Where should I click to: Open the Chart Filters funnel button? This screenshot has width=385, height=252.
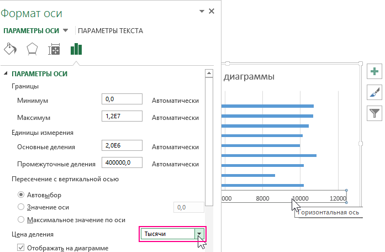point(375,113)
